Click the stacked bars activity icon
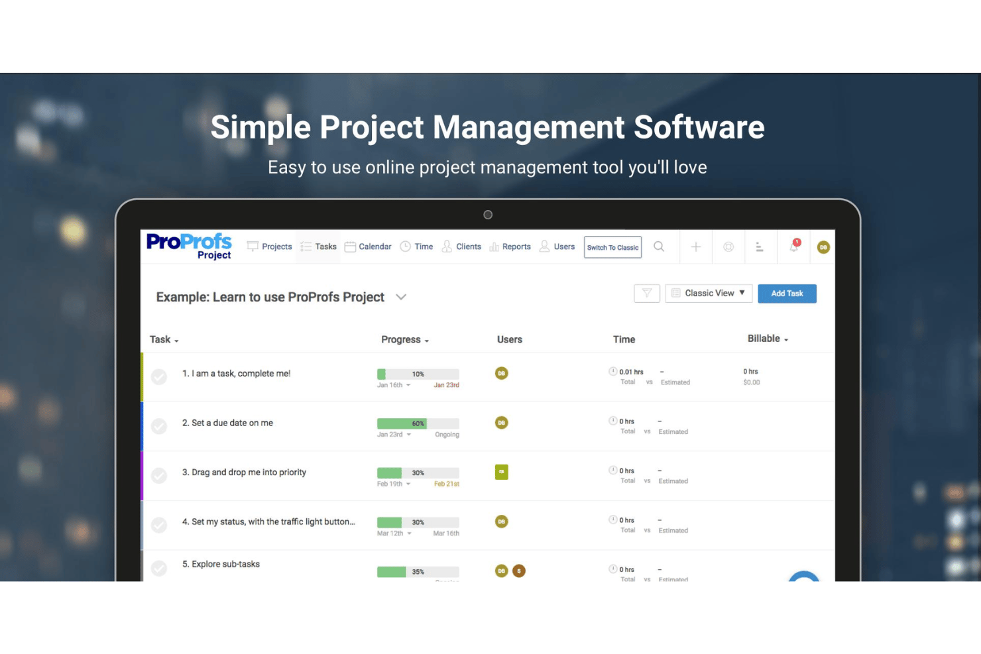981x654 pixels. [x=760, y=247]
